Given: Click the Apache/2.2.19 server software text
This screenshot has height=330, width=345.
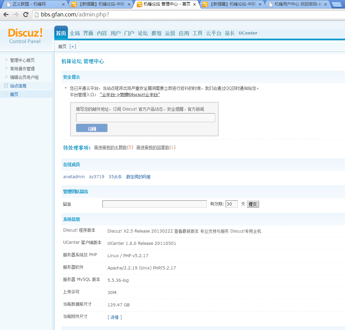Looking at the screenshot, I should point(142,268).
